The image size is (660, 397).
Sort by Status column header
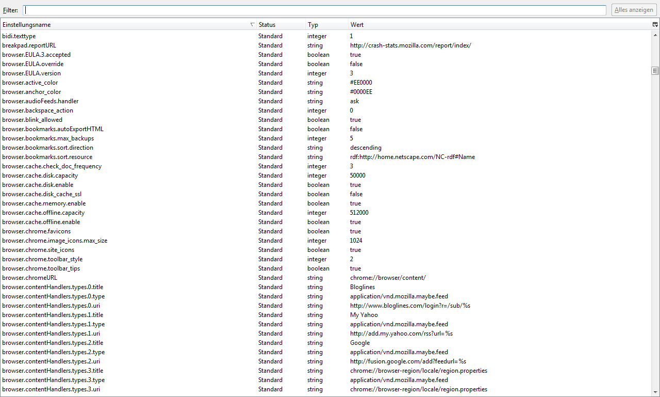click(x=280, y=25)
